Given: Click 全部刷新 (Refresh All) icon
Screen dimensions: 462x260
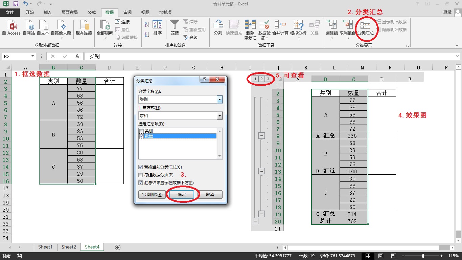Looking at the screenshot, I should click(x=105, y=25).
